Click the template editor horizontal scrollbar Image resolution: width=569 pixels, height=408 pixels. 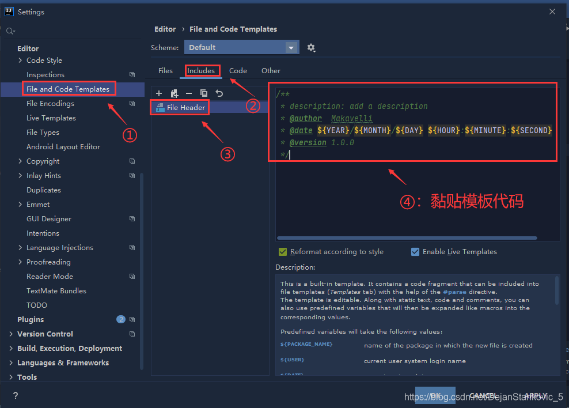click(x=407, y=238)
